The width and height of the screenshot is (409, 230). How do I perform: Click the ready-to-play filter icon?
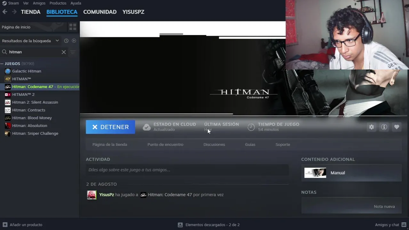coord(74,41)
